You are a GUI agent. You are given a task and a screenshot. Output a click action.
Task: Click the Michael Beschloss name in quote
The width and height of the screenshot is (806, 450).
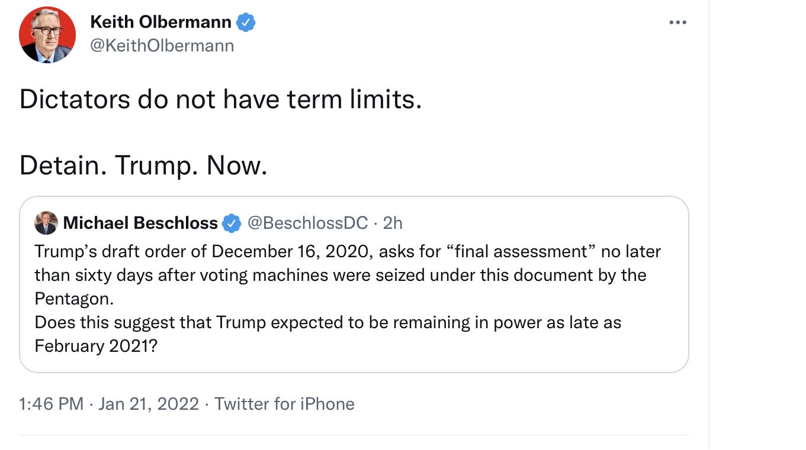tap(140, 223)
